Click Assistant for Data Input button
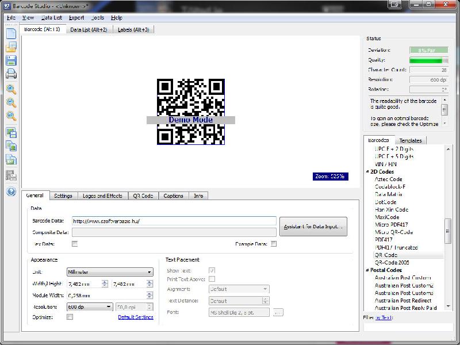This screenshot has height=345, width=460. click(313, 227)
